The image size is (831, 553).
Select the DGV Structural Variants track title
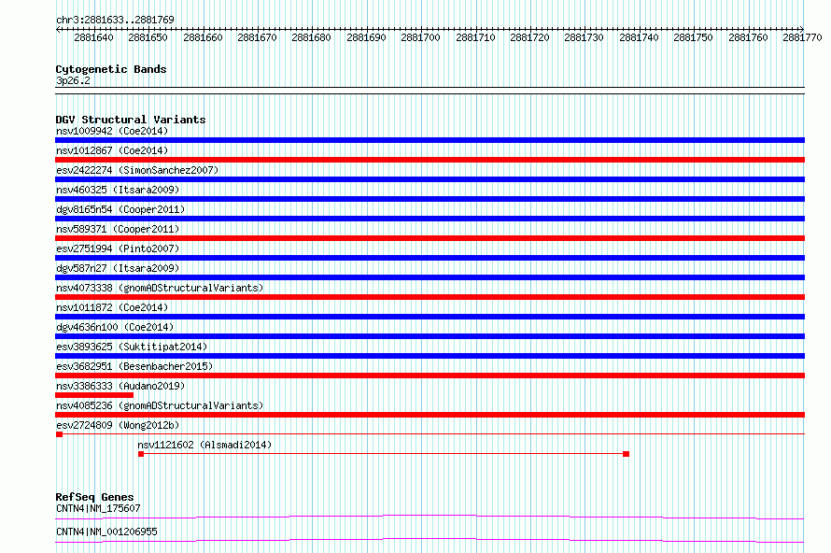coord(131,120)
